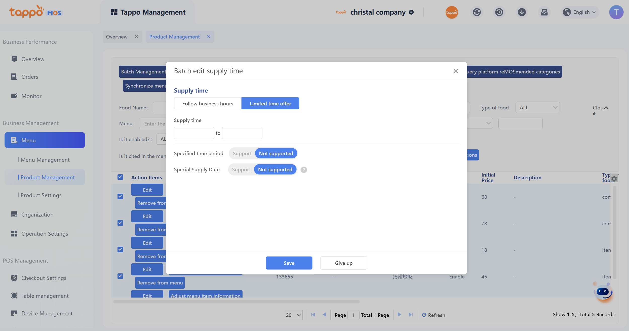
Task: Open the page size 20 dropdown
Action: [293, 315]
